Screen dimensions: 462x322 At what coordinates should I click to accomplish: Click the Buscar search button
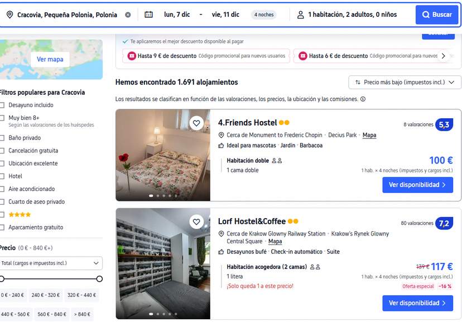coord(437,15)
